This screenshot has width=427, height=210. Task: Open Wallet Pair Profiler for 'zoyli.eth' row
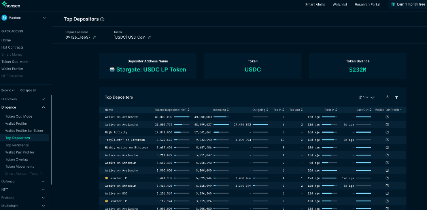click(387, 140)
